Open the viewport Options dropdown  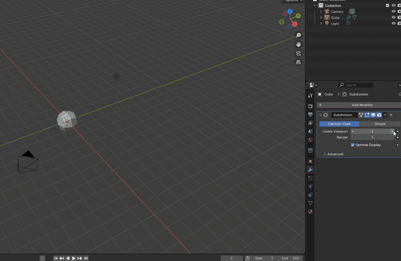(x=293, y=1)
